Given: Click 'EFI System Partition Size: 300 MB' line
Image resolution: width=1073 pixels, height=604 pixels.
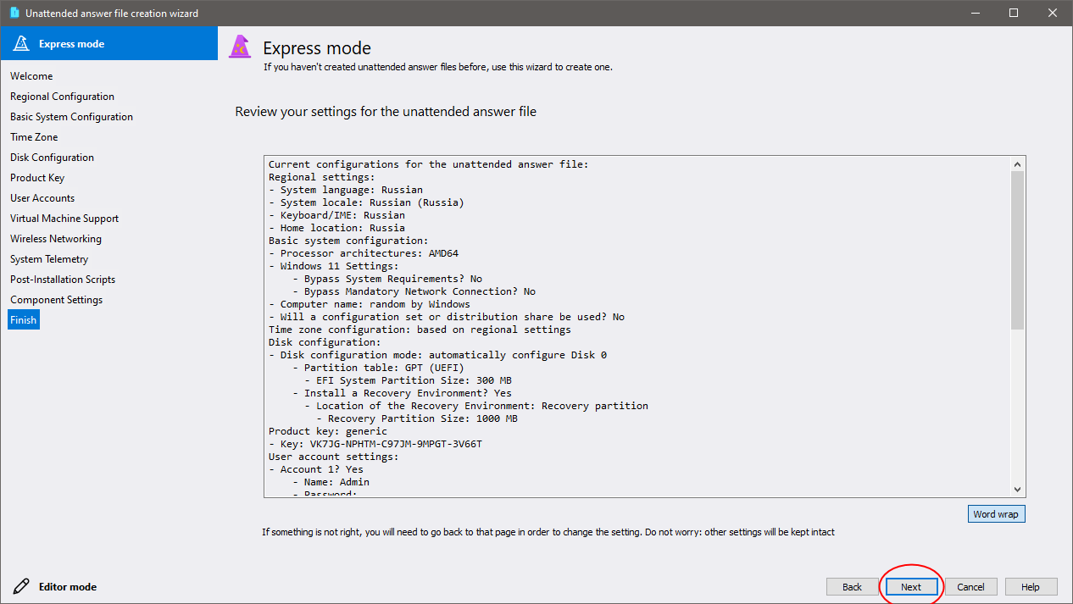Looking at the screenshot, I should (408, 380).
